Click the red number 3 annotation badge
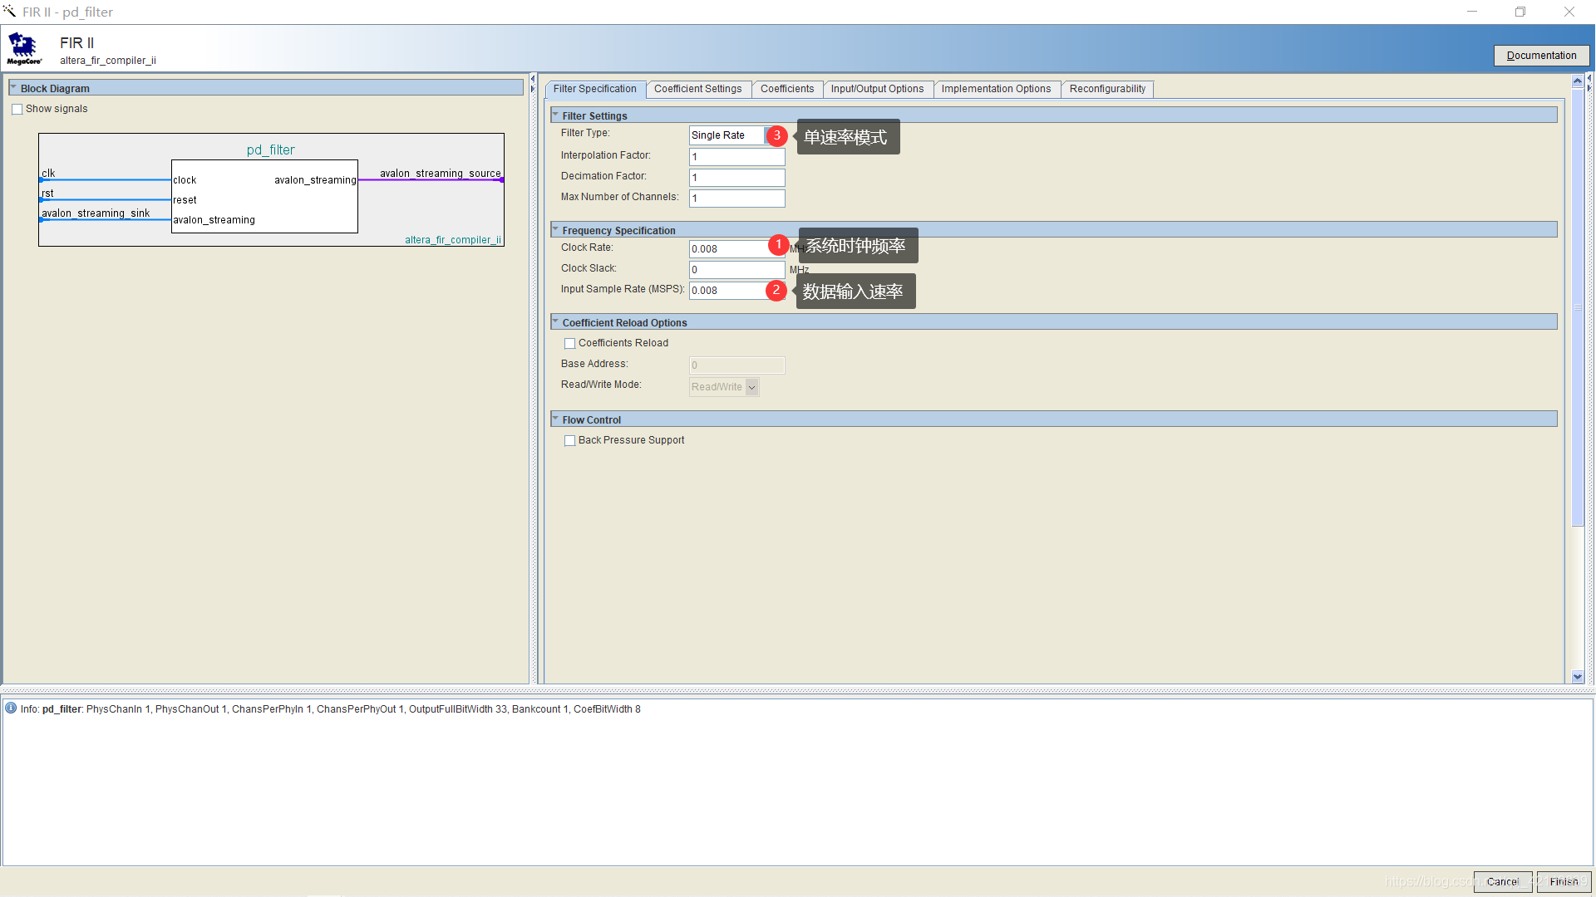 (x=776, y=135)
